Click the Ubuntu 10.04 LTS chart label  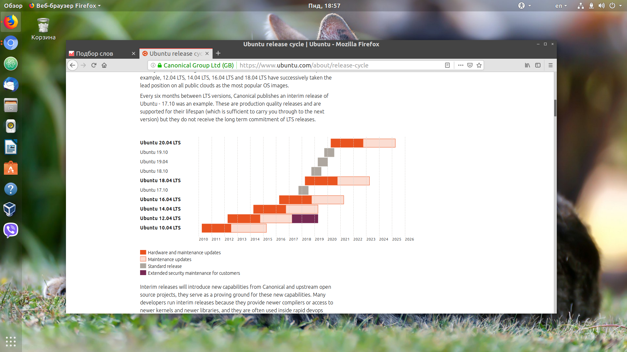160,228
